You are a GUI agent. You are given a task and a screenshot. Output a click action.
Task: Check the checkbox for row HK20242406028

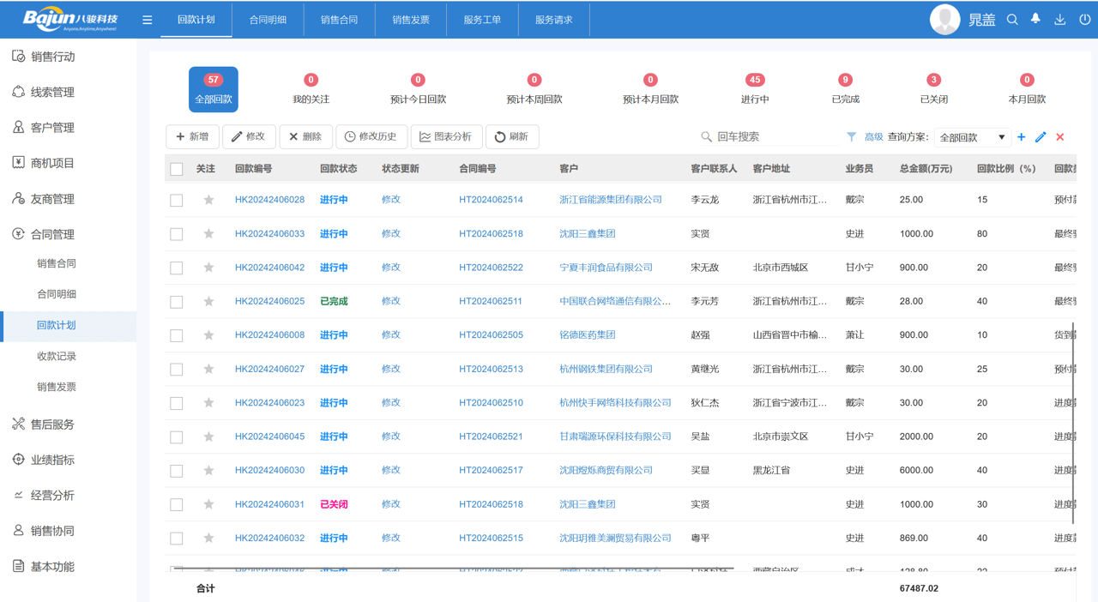pyautogui.click(x=176, y=199)
